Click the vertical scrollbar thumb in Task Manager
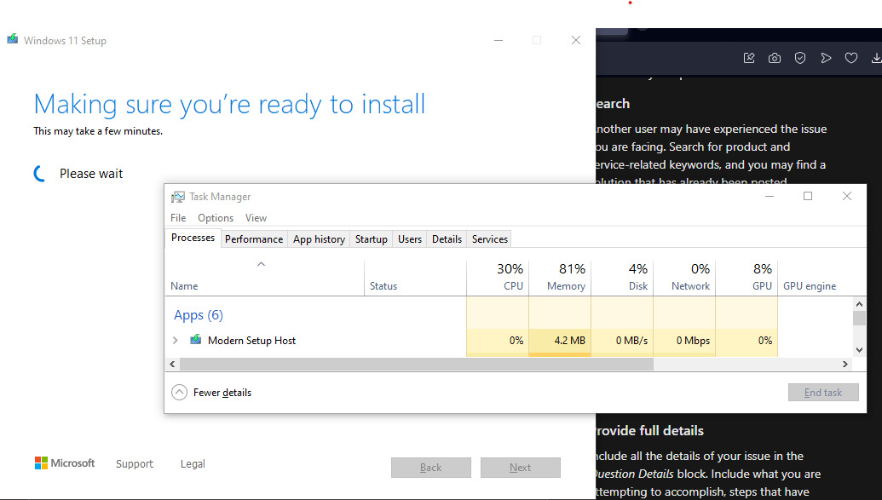Image resolution: width=882 pixels, height=500 pixels. pyautogui.click(x=859, y=318)
